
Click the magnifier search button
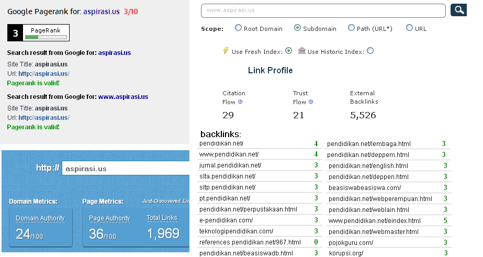[458, 10]
